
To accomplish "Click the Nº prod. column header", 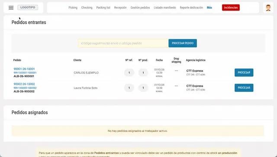I will (x=143, y=60).
